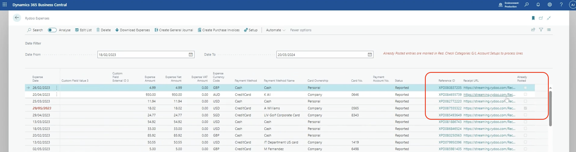
Task: Collapse the page with the shrink icon
Action: click(549, 18)
